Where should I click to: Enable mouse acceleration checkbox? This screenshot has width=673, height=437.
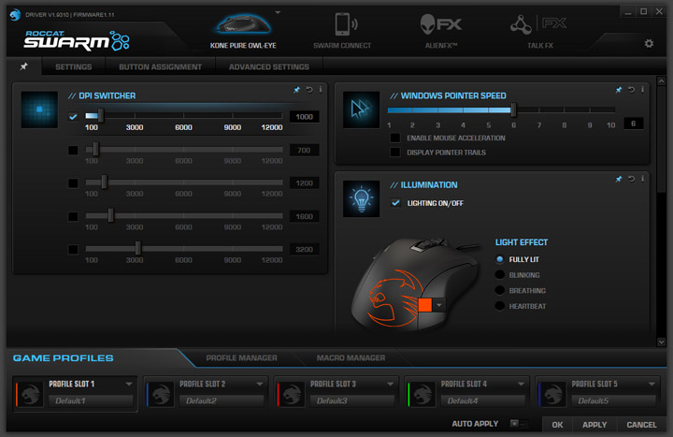click(x=395, y=138)
